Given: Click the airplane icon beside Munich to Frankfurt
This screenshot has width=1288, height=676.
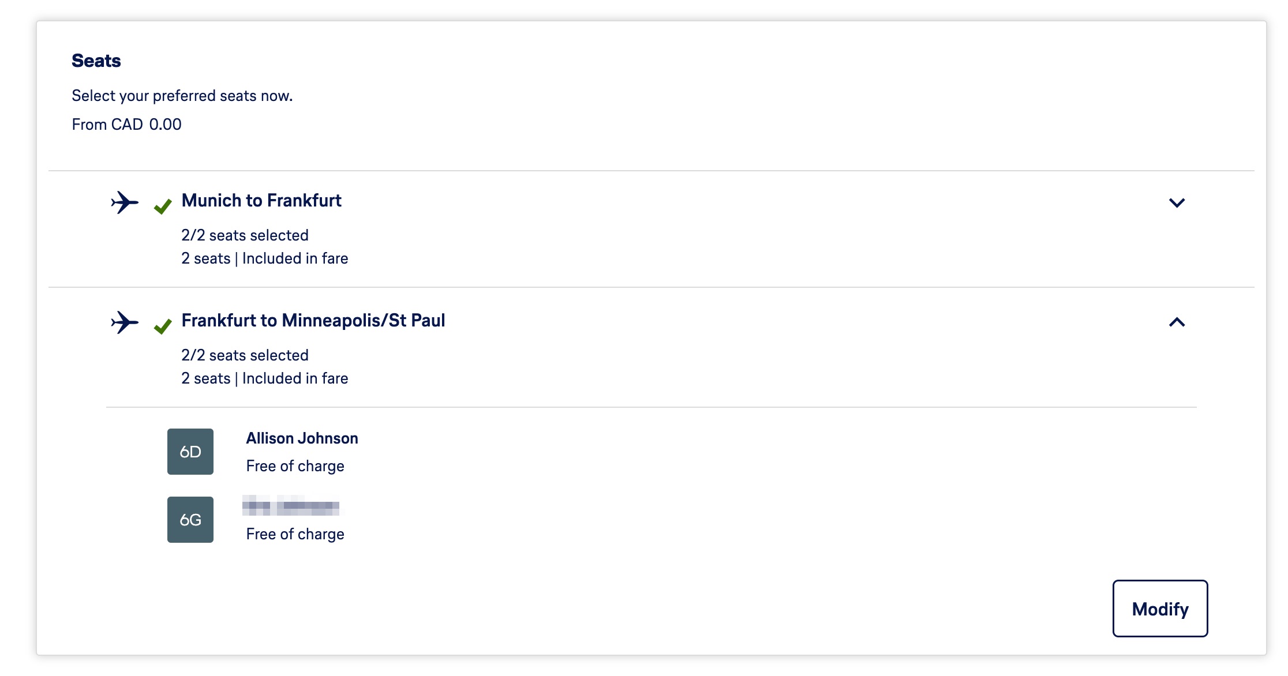Looking at the screenshot, I should coord(125,202).
